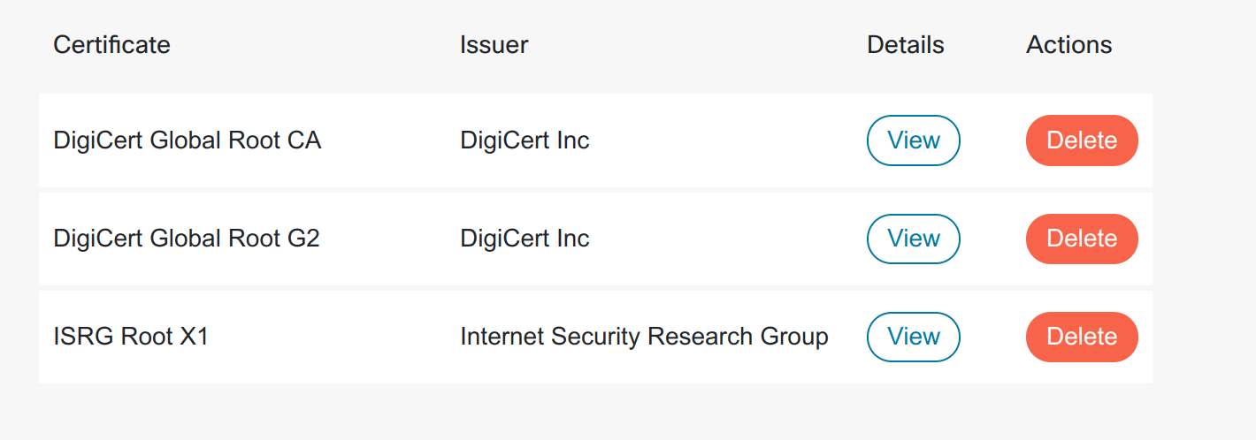This screenshot has width=1256, height=440.
Task: View DigiCert Global Root G2 details
Action: 913,239
